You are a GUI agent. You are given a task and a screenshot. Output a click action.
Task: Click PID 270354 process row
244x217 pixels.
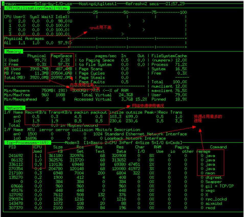point(16,169)
